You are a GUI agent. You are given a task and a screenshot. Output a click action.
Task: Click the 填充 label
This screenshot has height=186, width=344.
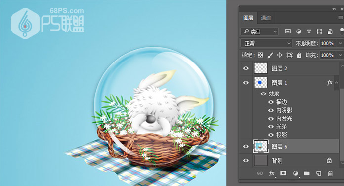click(312, 55)
